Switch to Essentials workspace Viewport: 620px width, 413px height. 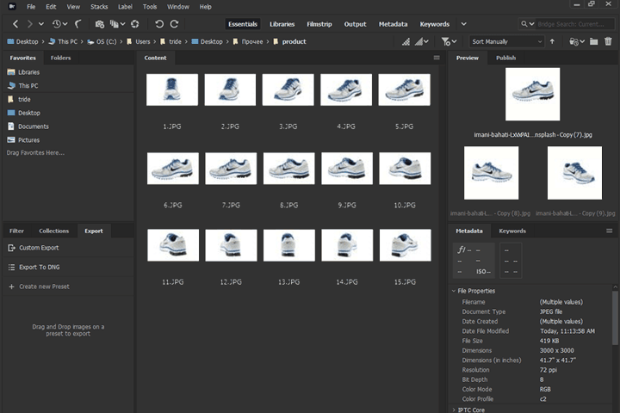click(243, 24)
